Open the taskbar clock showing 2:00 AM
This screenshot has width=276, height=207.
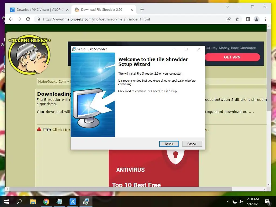253,202
